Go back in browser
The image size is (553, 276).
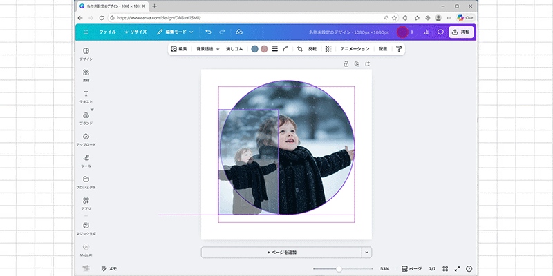[80, 18]
